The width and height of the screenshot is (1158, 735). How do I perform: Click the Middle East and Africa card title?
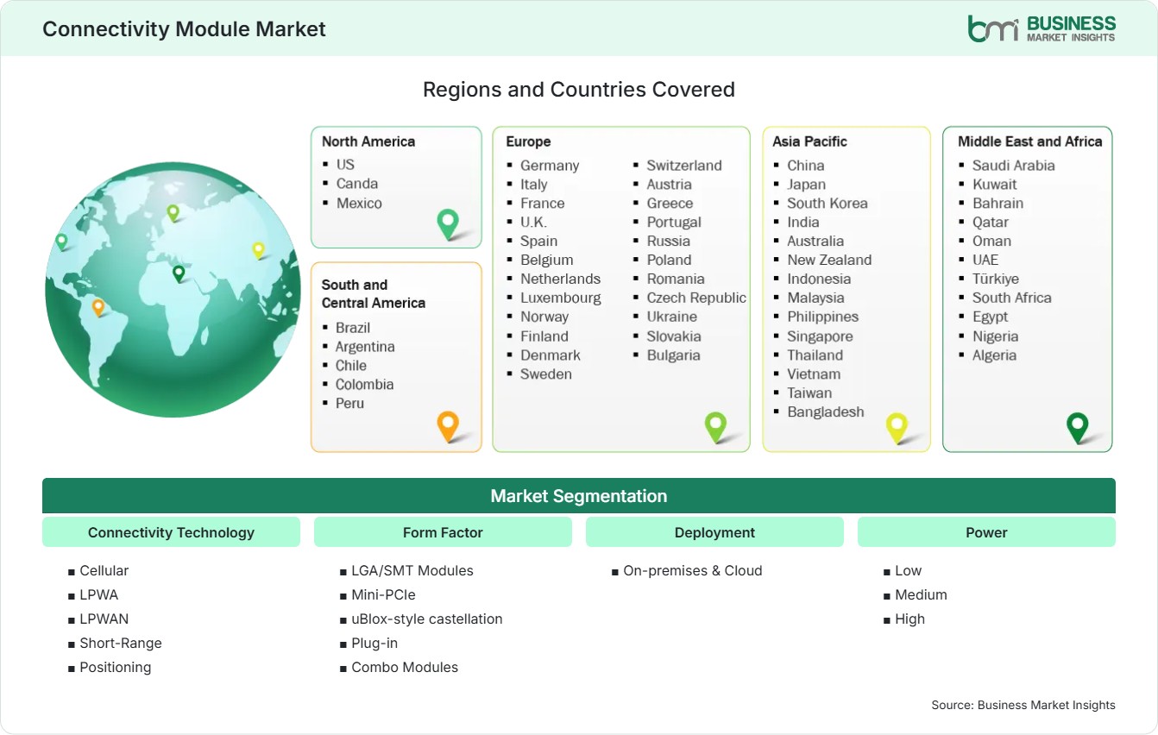coord(1030,141)
